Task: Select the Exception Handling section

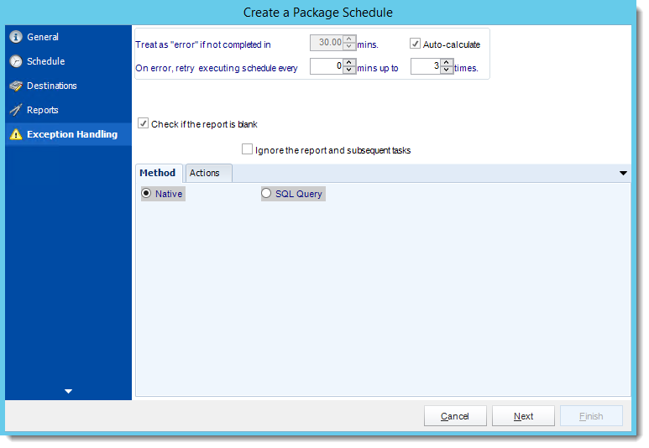Action: [68, 134]
